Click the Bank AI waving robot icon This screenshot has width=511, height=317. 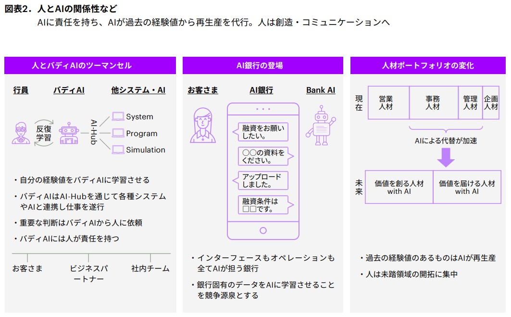point(322,126)
